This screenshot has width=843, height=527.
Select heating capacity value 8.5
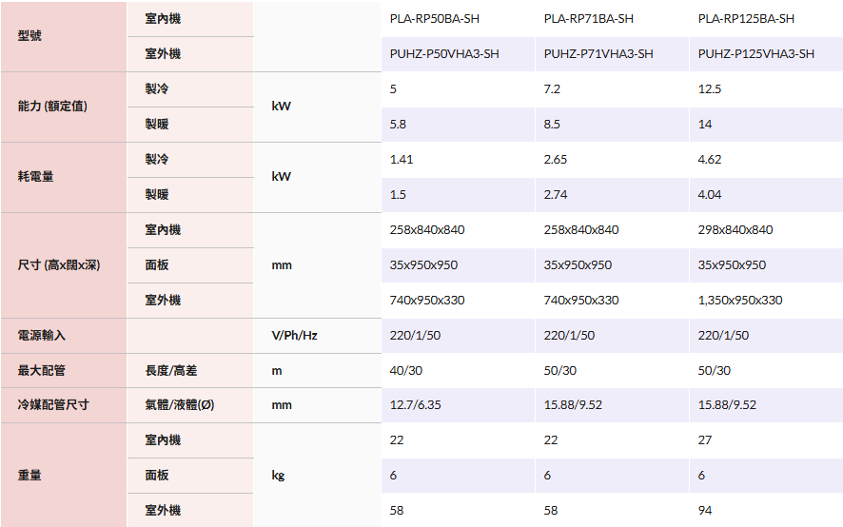point(552,125)
